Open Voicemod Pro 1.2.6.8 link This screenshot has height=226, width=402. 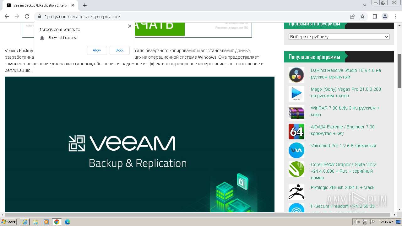343,146
